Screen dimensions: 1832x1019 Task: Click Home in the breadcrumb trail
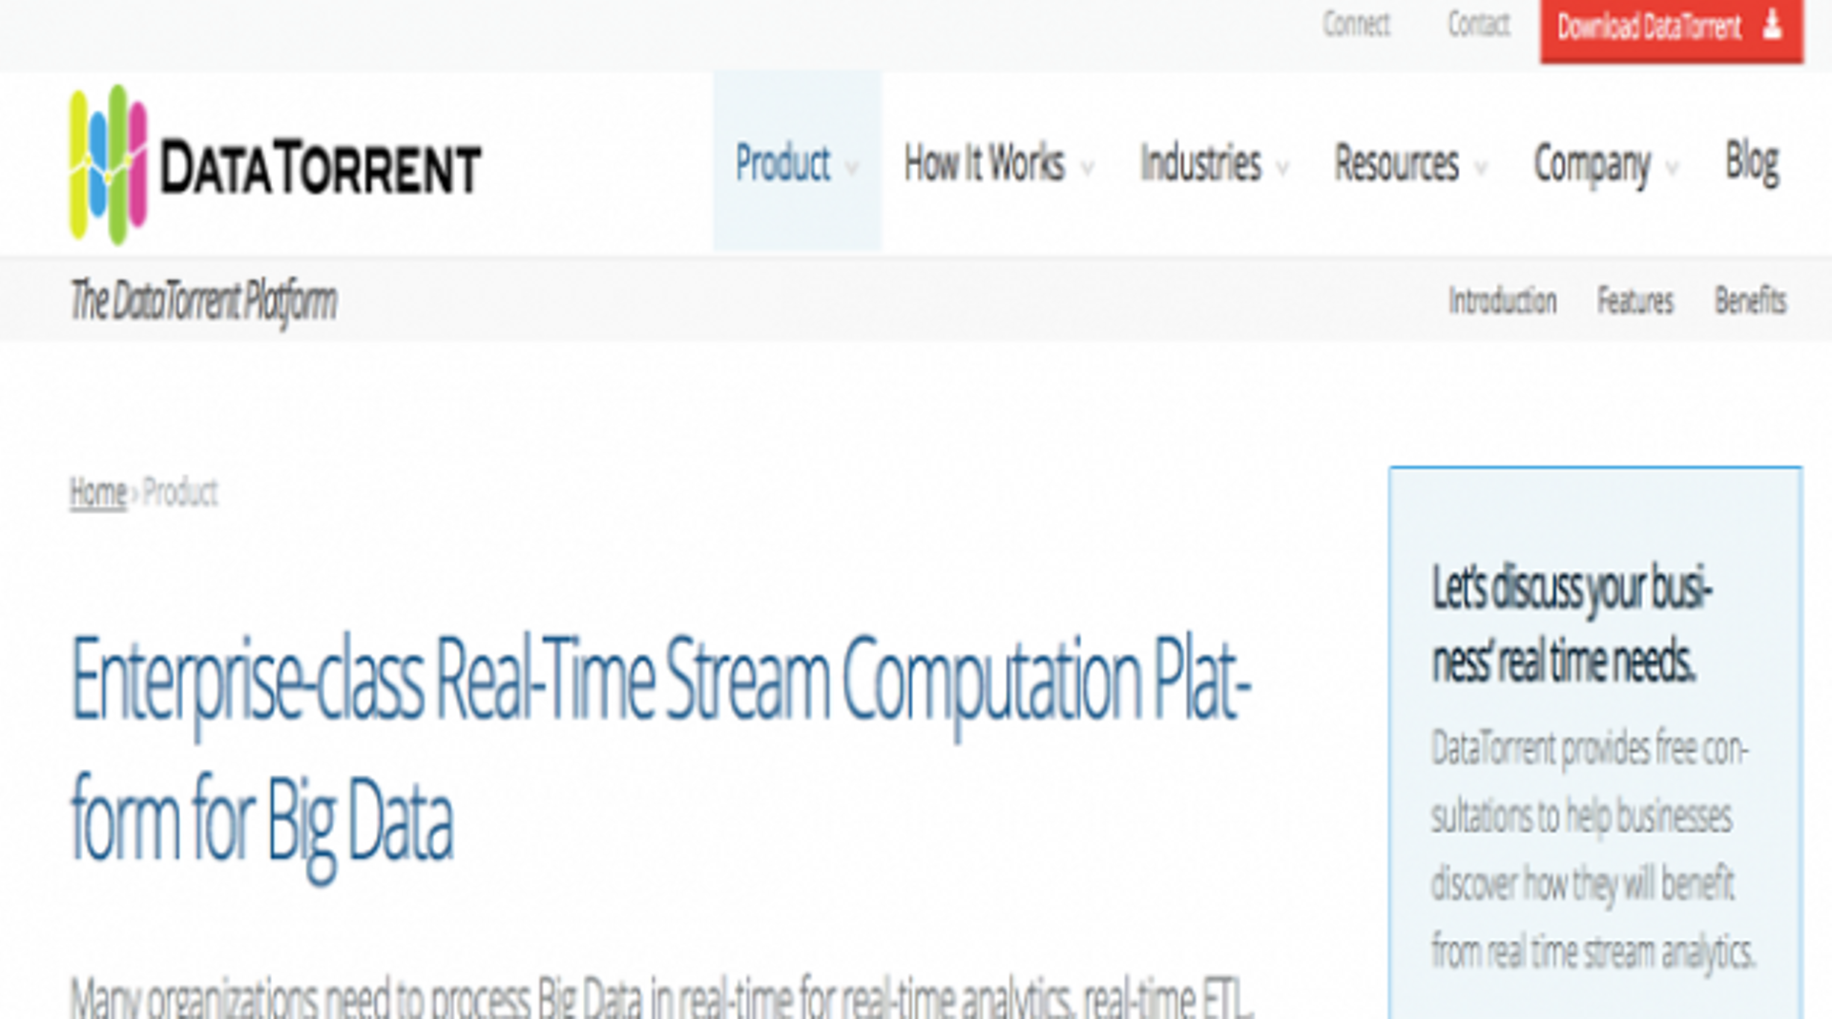tap(96, 493)
